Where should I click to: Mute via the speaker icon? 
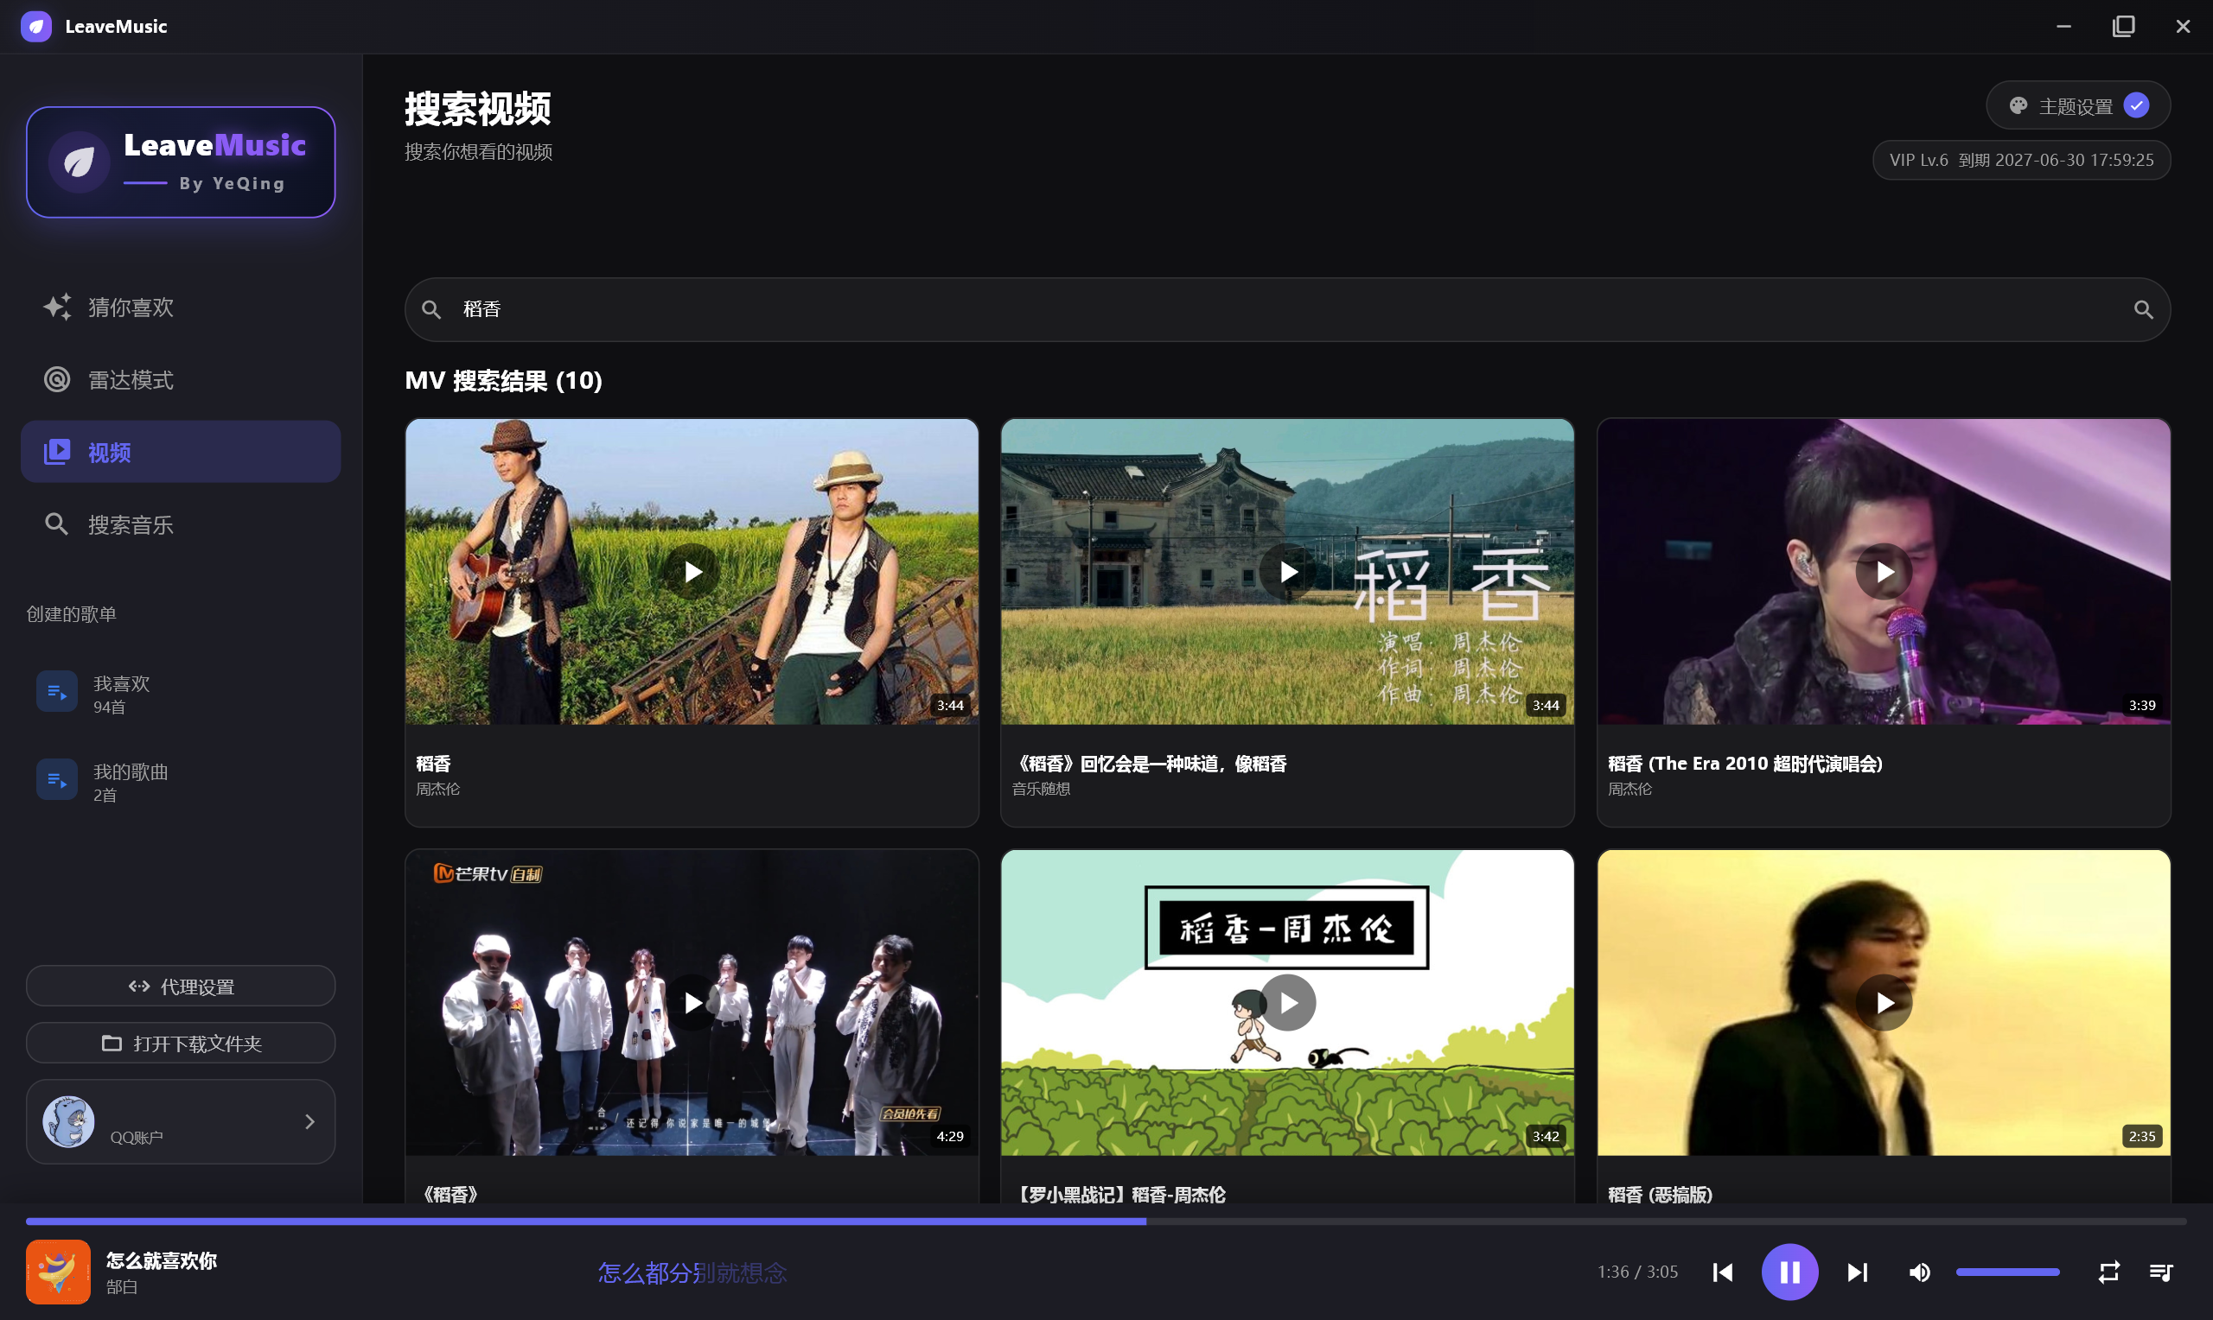1919,1272
